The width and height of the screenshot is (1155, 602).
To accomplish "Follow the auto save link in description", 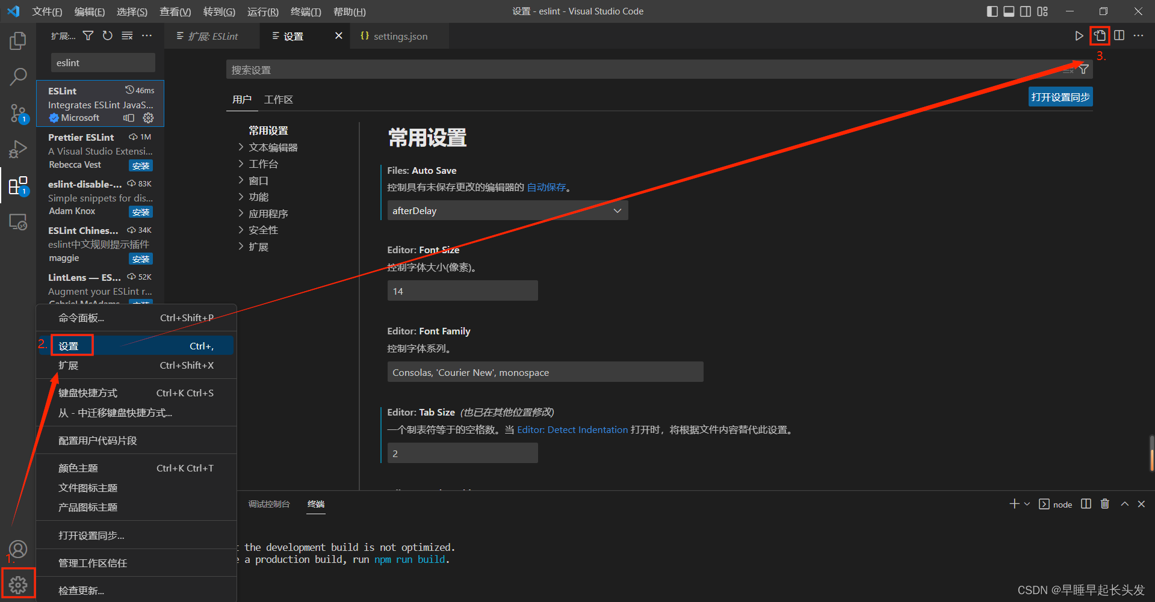I will pos(547,188).
